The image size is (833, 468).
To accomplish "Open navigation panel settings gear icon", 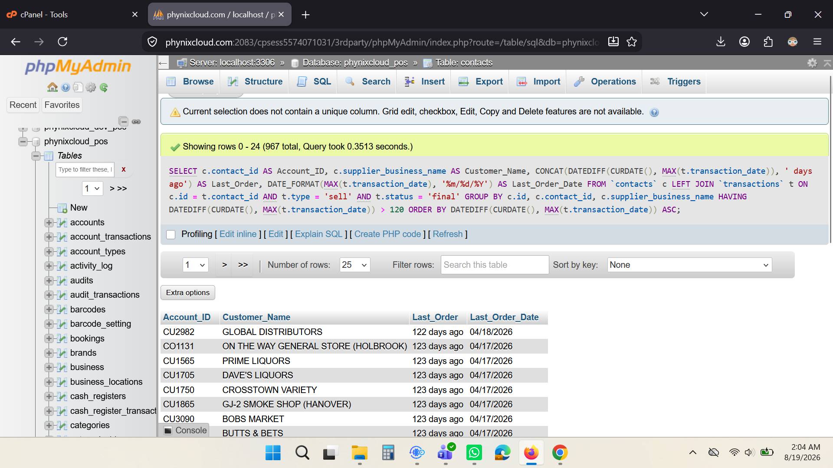I will coord(91,88).
